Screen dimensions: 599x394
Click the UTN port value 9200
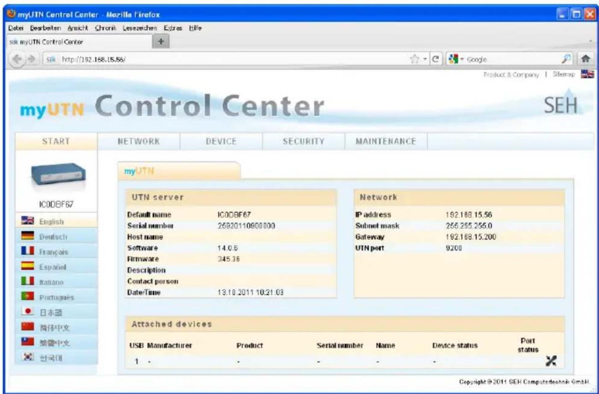pos(453,247)
